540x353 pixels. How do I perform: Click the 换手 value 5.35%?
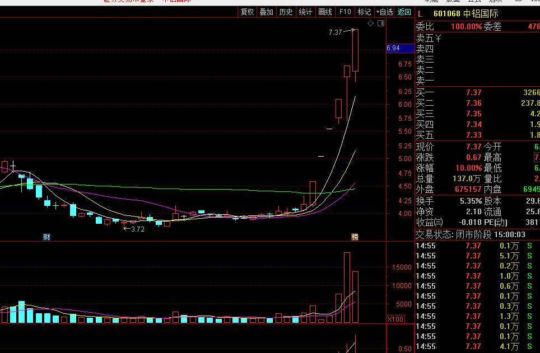pos(471,201)
